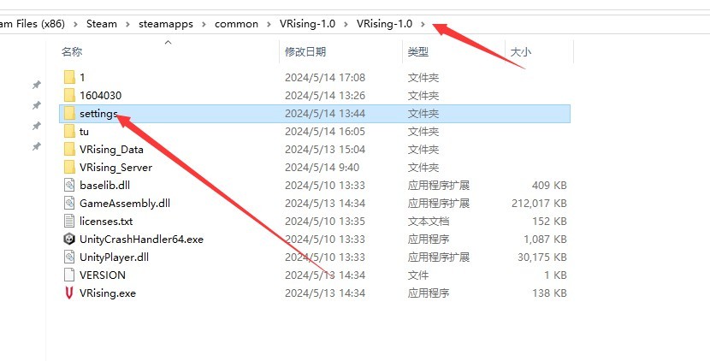The width and height of the screenshot is (710, 361).
Task: Navigate to Steam in the breadcrumb path
Action: click(x=101, y=24)
